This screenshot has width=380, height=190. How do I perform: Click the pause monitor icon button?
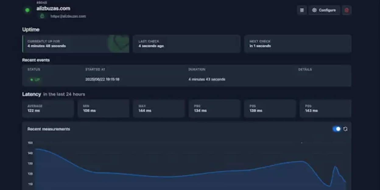click(302, 10)
